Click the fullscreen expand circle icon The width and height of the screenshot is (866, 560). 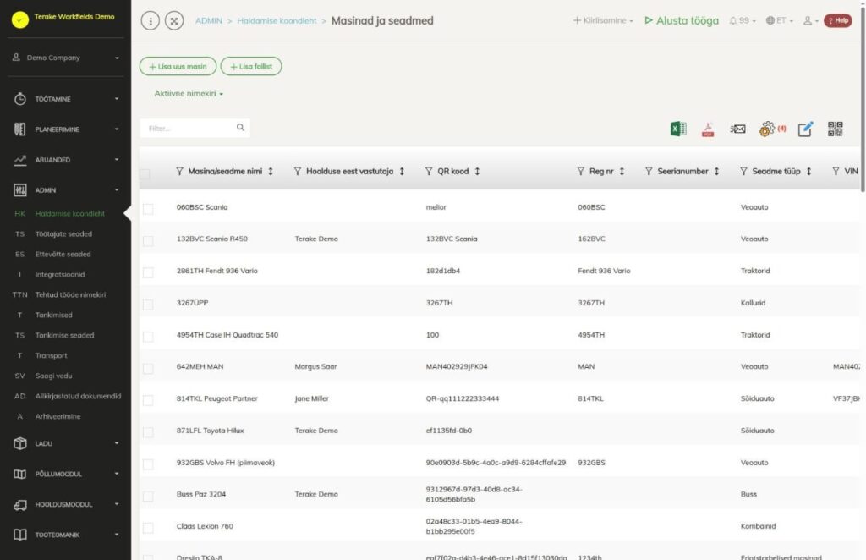174,21
